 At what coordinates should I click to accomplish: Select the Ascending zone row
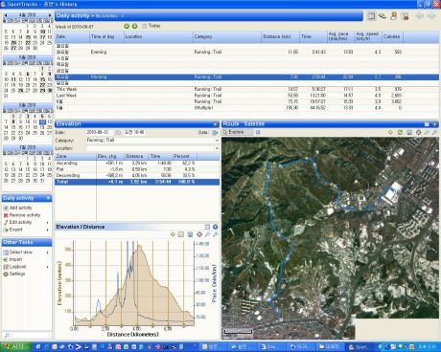pos(137,164)
